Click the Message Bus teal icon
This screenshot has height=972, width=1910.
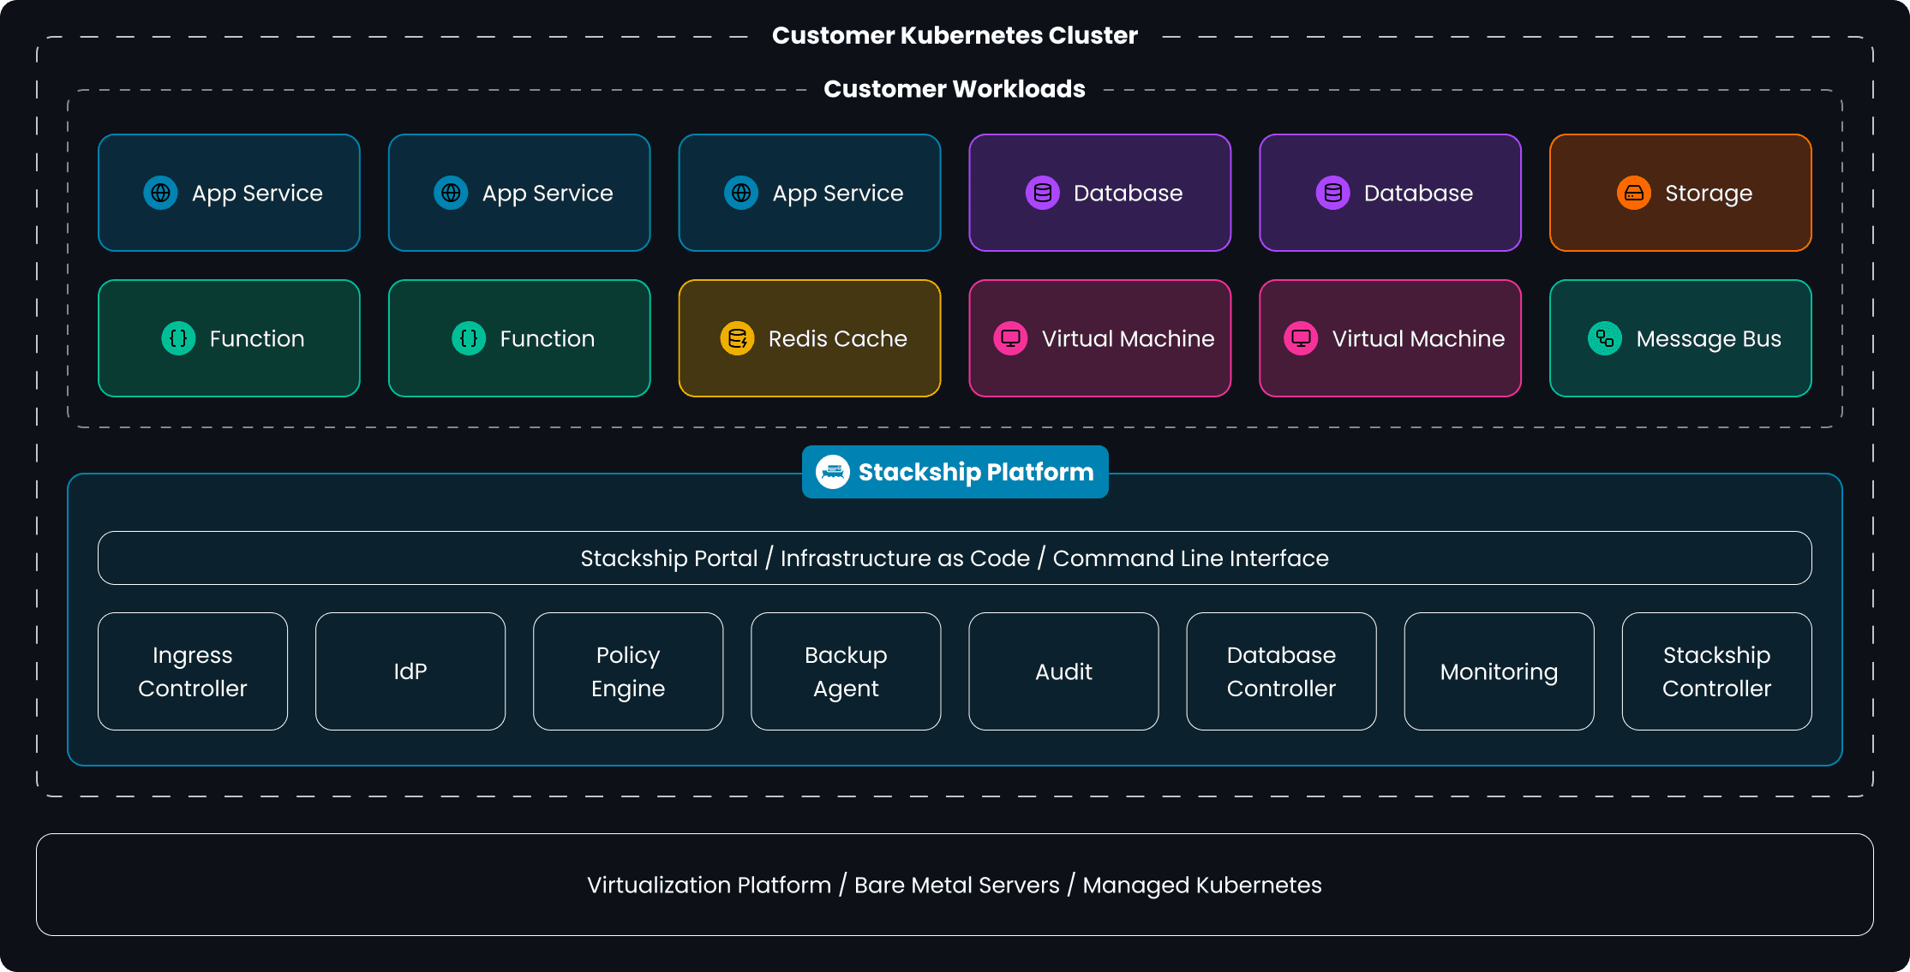tap(1604, 338)
